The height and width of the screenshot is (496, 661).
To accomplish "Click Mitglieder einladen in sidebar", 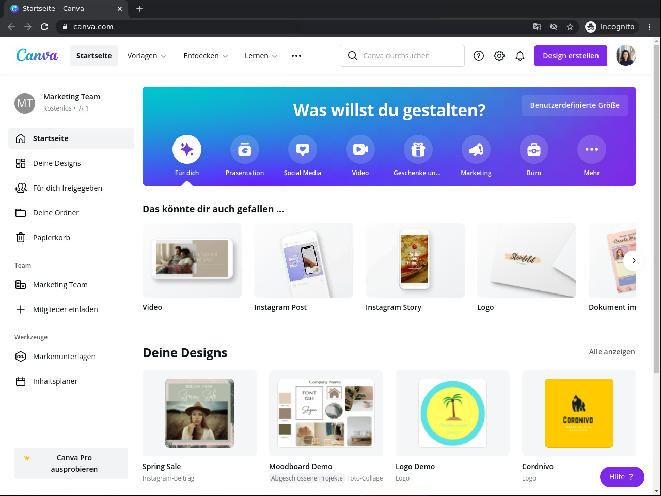I will (x=71, y=309).
